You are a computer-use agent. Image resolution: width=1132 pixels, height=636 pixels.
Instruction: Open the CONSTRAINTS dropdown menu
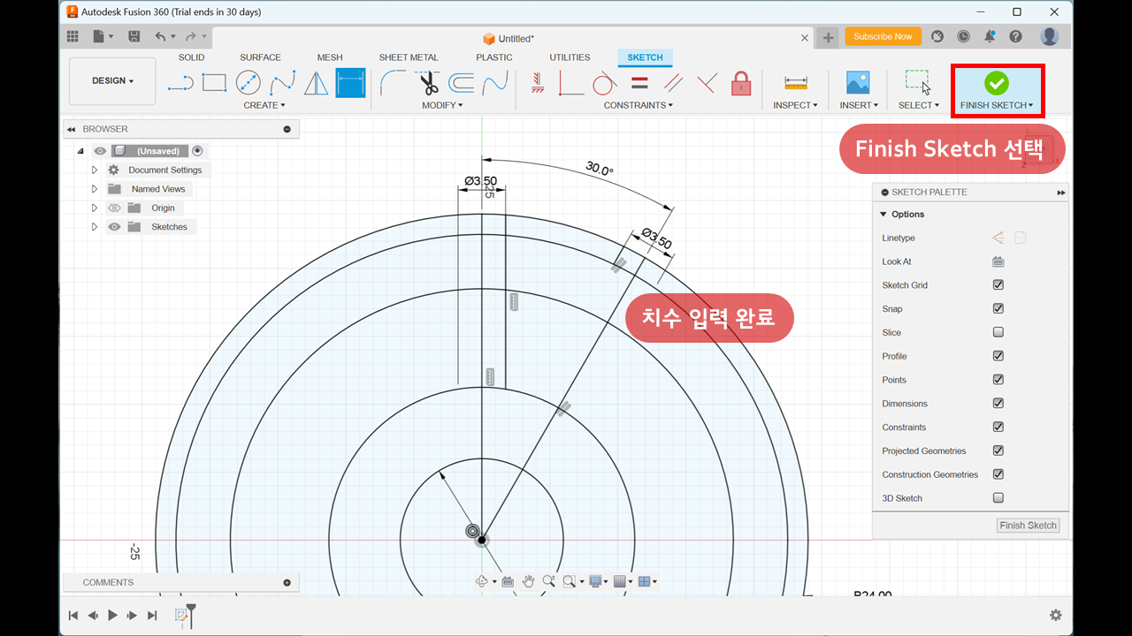click(x=639, y=105)
